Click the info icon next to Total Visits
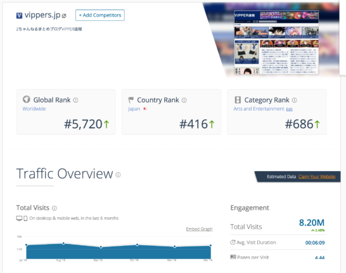Screen dimensions: 346x273 tap(54, 208)
